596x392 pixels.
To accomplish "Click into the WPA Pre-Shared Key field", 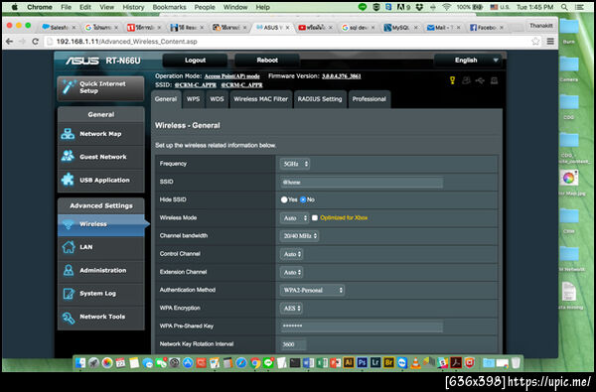I will pyautogui.click(x=362, y=326).
